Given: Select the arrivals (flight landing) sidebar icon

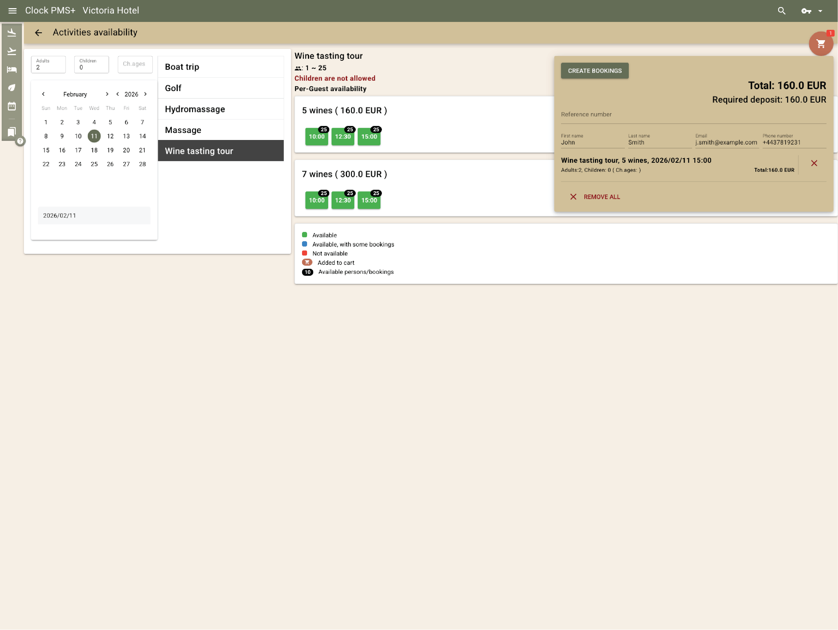Looking at the screenshot, I should pos(12,32).
